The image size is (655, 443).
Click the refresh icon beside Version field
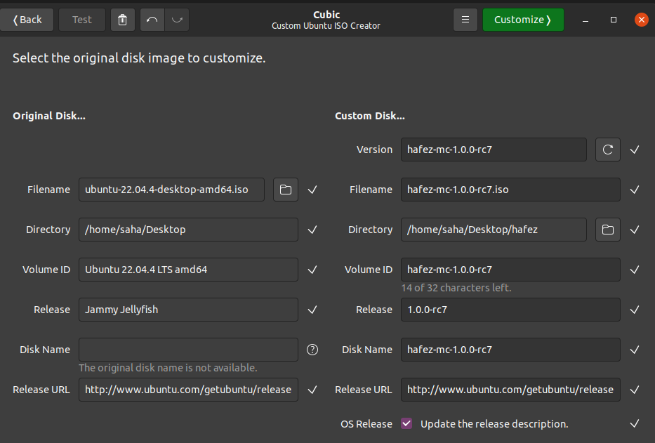pyautogui.click(x=608, y=150)
